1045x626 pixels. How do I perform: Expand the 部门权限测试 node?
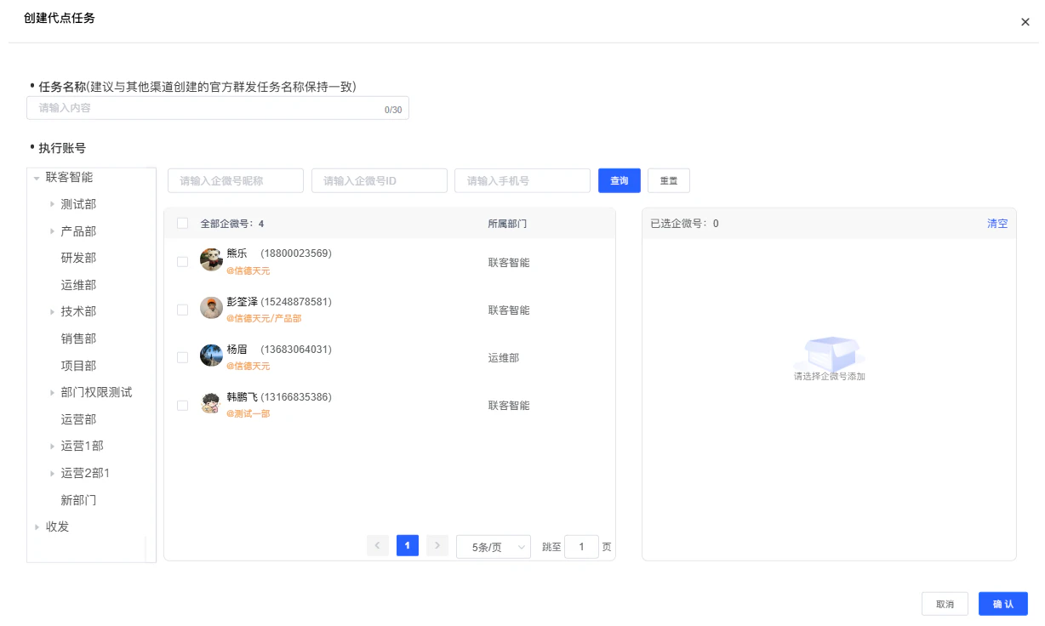pos(52,393)
